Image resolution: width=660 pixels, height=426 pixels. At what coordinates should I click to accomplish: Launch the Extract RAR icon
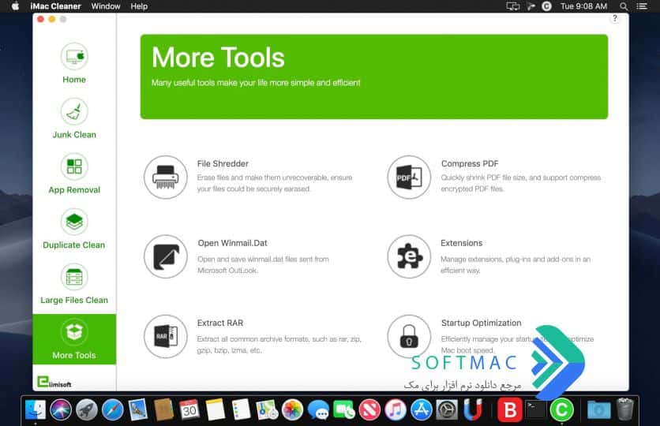coord(166,336)
